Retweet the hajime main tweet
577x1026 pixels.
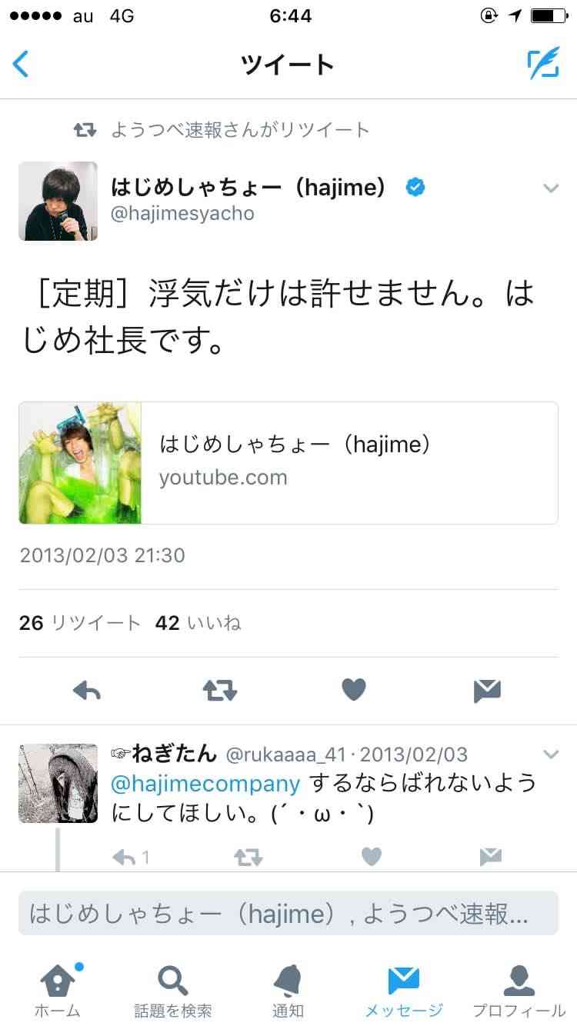click(x=220, y=691)
